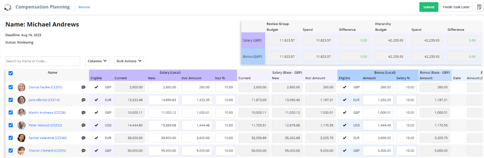484x158 pixels.
Task: Open comment bubble for Martin Andrews
Action: (84, 113)
